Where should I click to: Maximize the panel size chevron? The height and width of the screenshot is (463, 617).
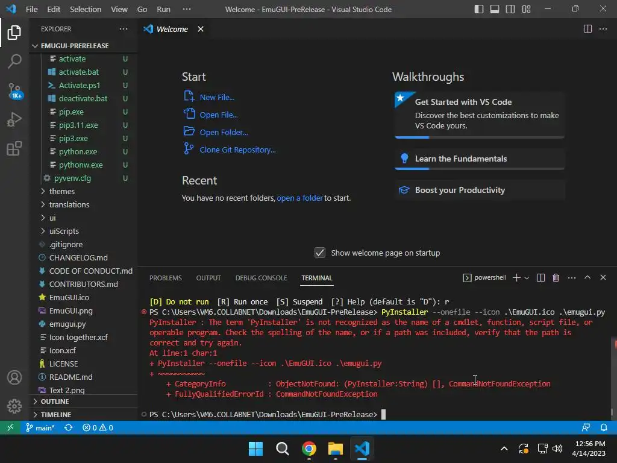coord(587,277)
